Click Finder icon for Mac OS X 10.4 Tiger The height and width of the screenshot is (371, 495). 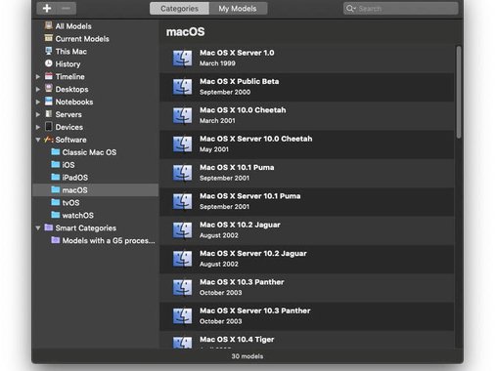[182, 342]
